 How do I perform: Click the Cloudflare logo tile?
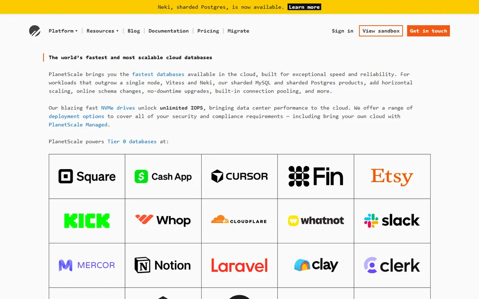[239, 221]
